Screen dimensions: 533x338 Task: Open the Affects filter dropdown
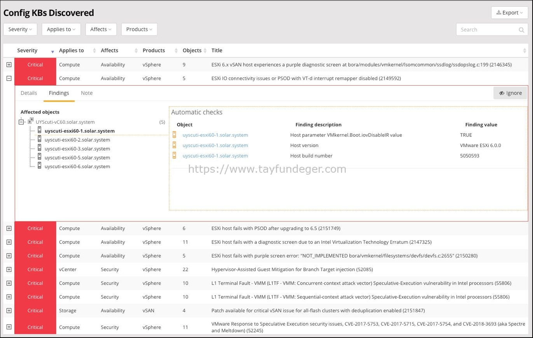pos(101,29)
